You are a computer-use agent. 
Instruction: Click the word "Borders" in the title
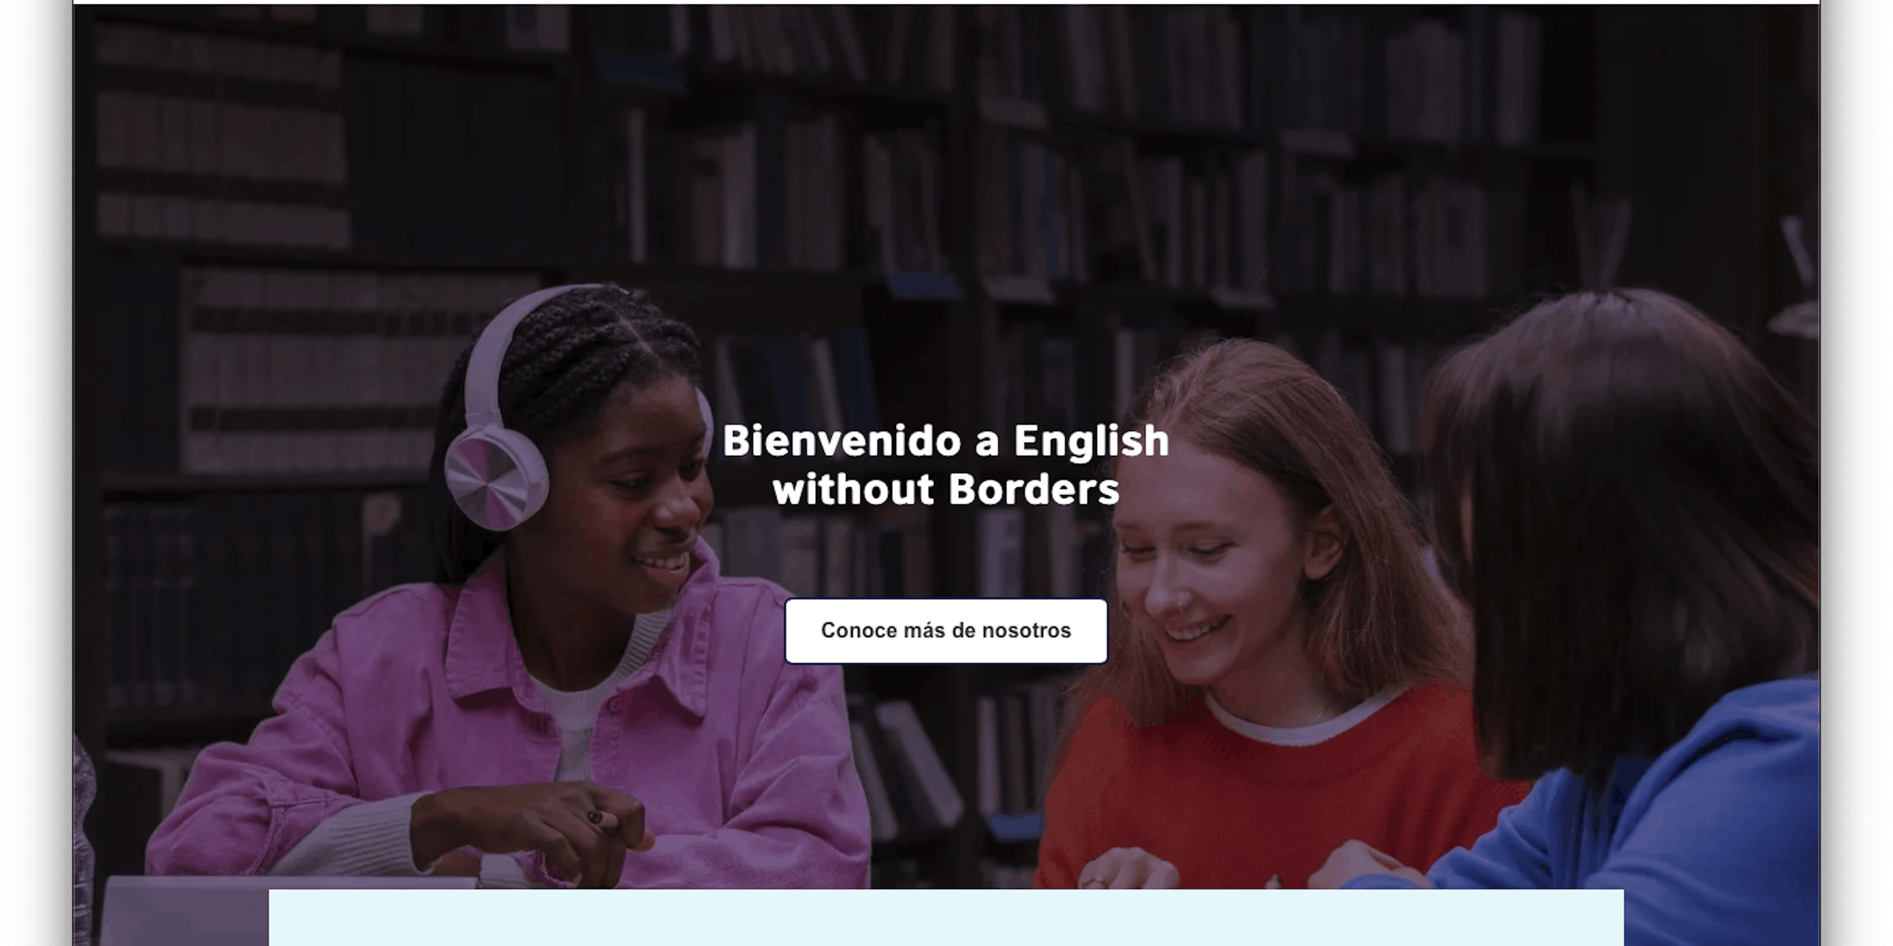1034,489
